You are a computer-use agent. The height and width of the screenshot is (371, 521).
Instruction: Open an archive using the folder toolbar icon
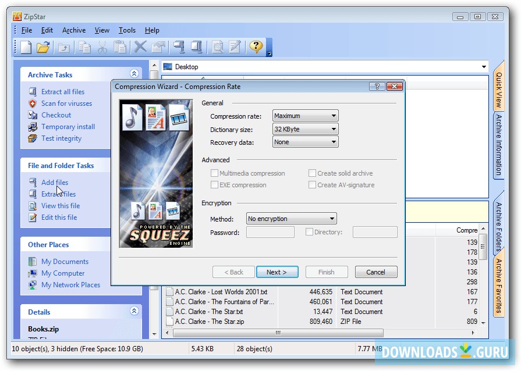coord(44,48)
